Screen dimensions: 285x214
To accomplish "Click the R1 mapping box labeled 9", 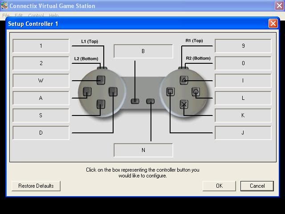I will pos(243,46).
